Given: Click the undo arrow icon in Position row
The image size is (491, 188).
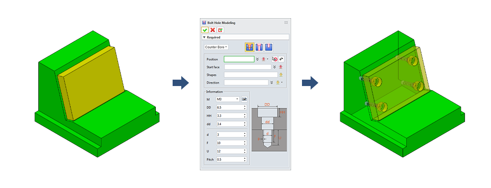Looking at the screenshot, I should 281,59.
